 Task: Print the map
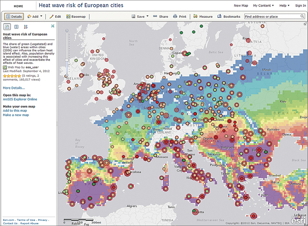(x=180, y=17)
